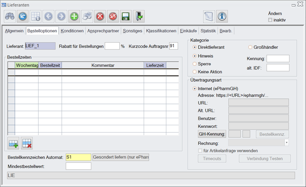The image size is (306, 187).
Task: Click the red X delete icon
Action: coord(100,16)
